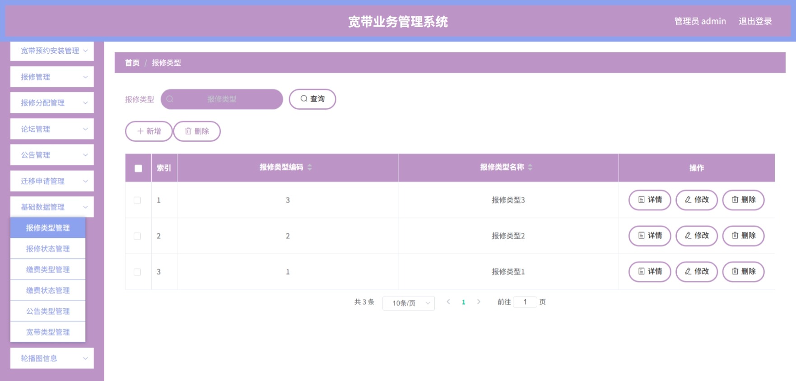Focus the 前往 page number input
The image size is (796, 381).
525,302
